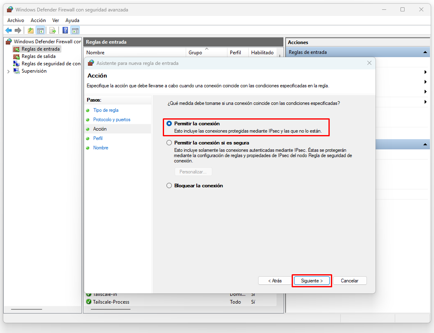Go to the Perfil step
434x333 pixels.
[98, 138]
